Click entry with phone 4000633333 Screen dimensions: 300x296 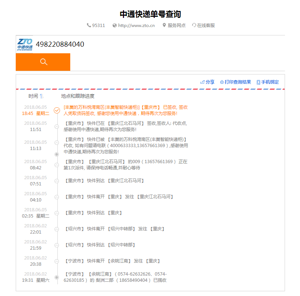(126, 146)
